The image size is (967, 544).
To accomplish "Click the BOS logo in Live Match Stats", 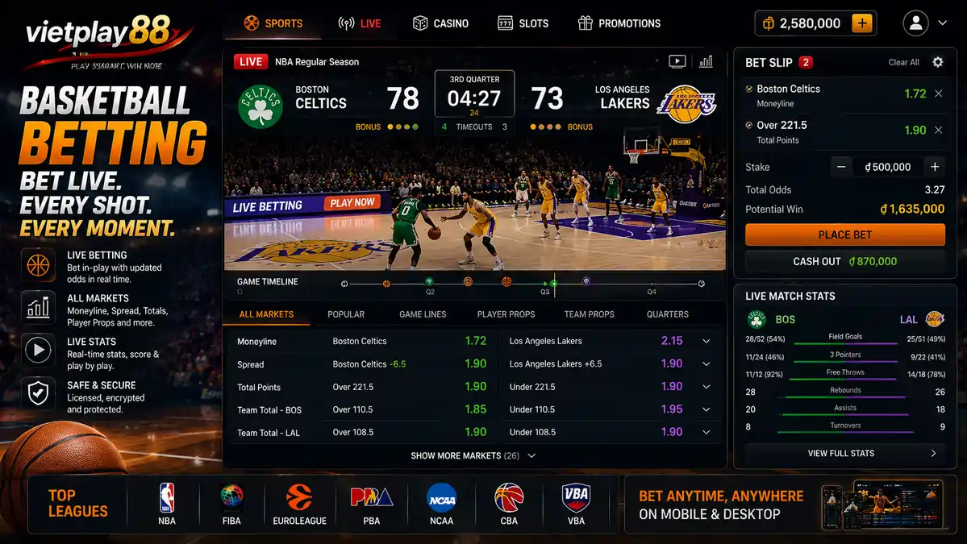I will [757, 319].
